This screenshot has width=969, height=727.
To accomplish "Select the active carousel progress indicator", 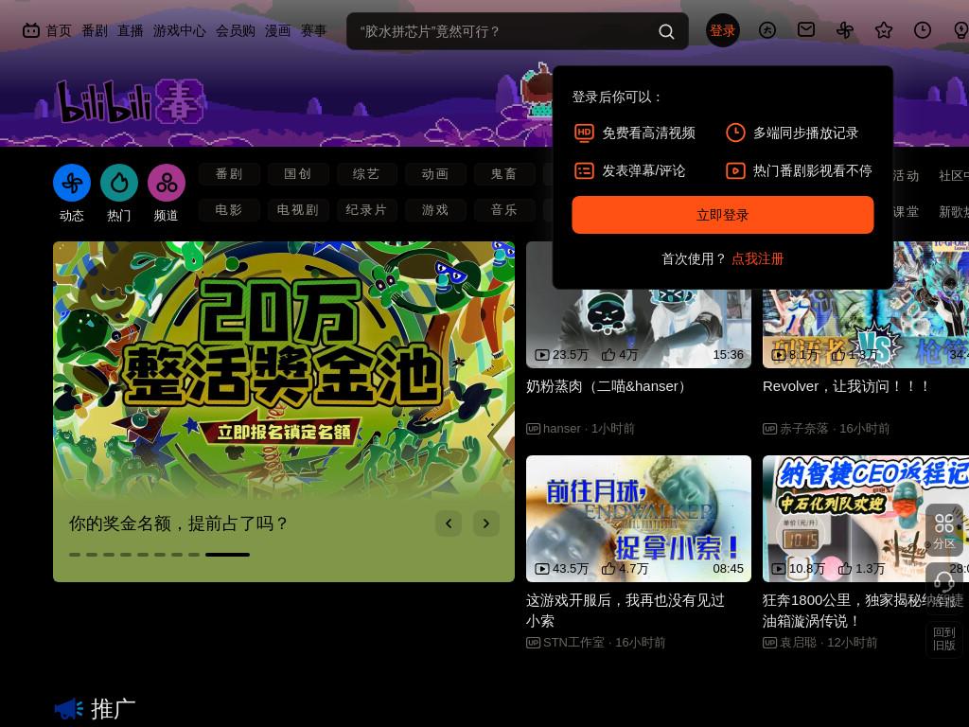I will (x=227, y=555).
